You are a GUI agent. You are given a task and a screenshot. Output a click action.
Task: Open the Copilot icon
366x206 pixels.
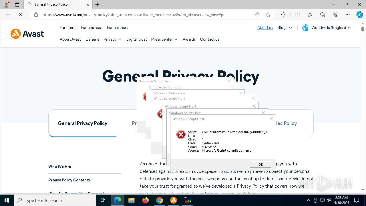point(359,15)
